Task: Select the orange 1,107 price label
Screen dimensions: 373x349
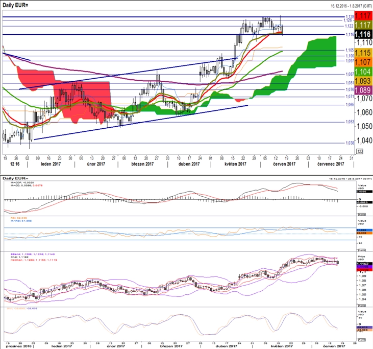Action: click(363, 62)
